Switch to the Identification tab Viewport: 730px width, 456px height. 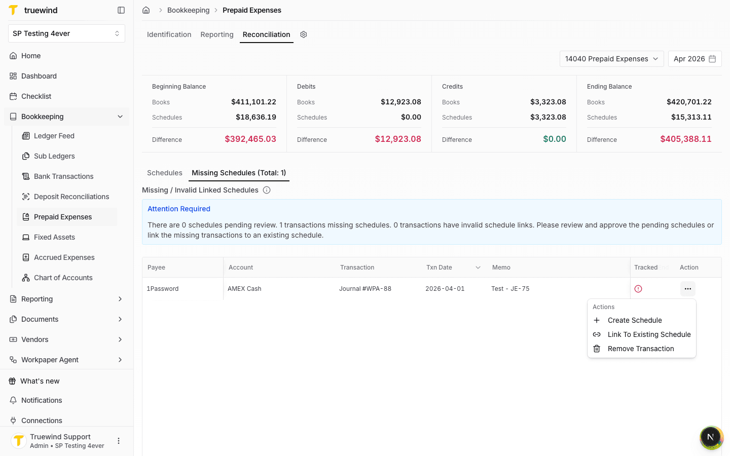pyautogui.click(x=169, y=34)
